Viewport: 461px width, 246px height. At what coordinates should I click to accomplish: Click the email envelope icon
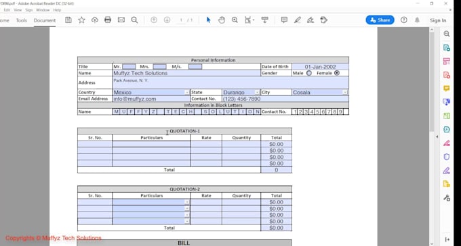point(121,20)
